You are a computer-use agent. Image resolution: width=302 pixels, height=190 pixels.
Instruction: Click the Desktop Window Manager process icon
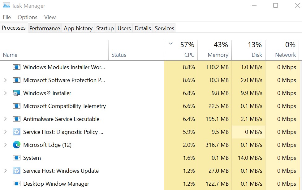coord(16,184)
